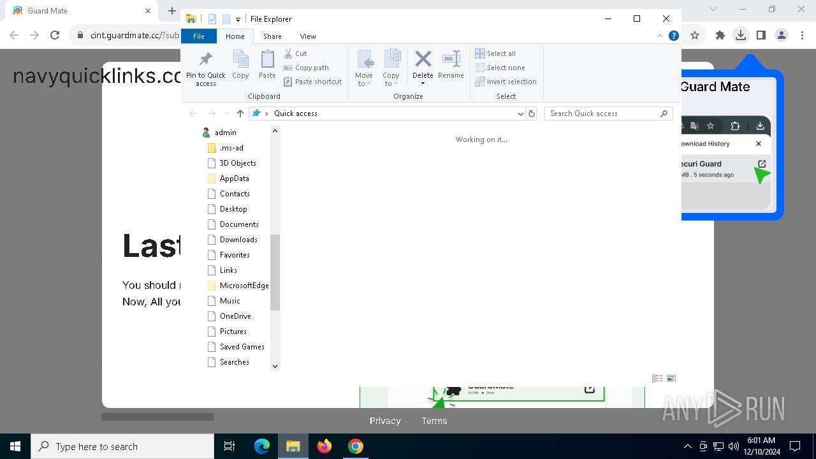Screen dimensions: 816x459
Task: Click the Paste ribbon icon
Action: [267, 60]
